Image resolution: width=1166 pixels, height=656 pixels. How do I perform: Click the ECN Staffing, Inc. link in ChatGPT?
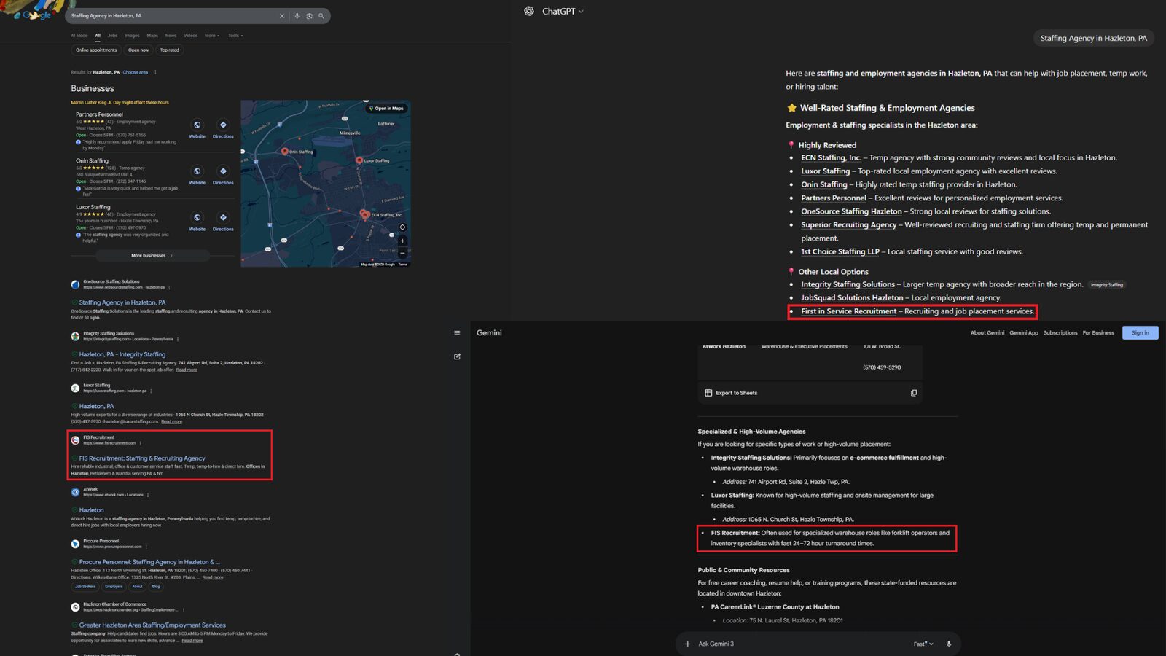point(832,157)
